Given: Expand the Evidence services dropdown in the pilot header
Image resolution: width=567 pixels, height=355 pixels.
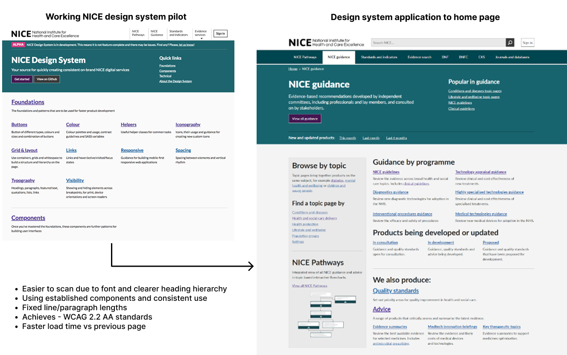Looking at the screenshot, I should [x=201, y=34].
